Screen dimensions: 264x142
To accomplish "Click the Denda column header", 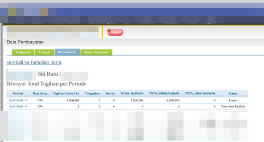I will (110, 94).
